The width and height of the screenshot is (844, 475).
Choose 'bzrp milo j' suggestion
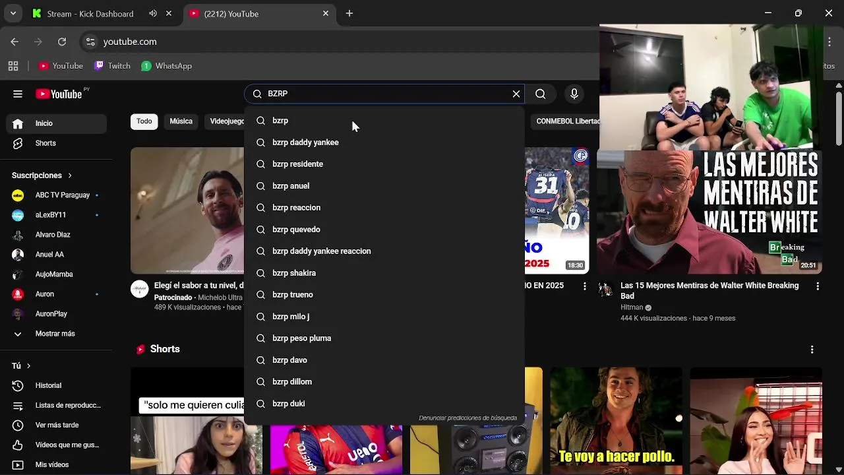[384, 317]
